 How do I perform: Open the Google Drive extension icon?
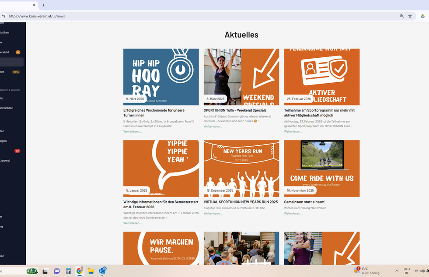(x=423, y=16)
